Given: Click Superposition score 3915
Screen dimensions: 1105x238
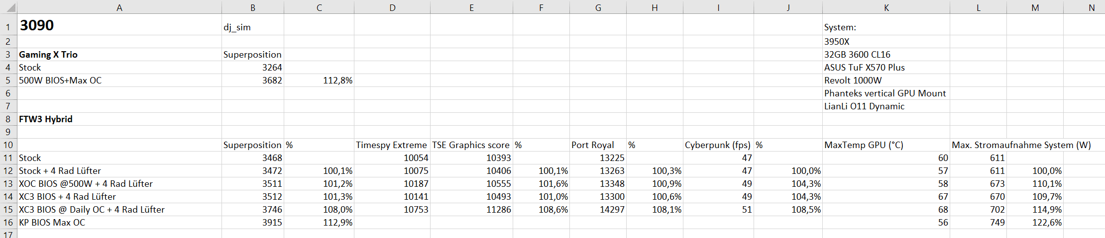Looking at the screenshot, I should [253, 223].
